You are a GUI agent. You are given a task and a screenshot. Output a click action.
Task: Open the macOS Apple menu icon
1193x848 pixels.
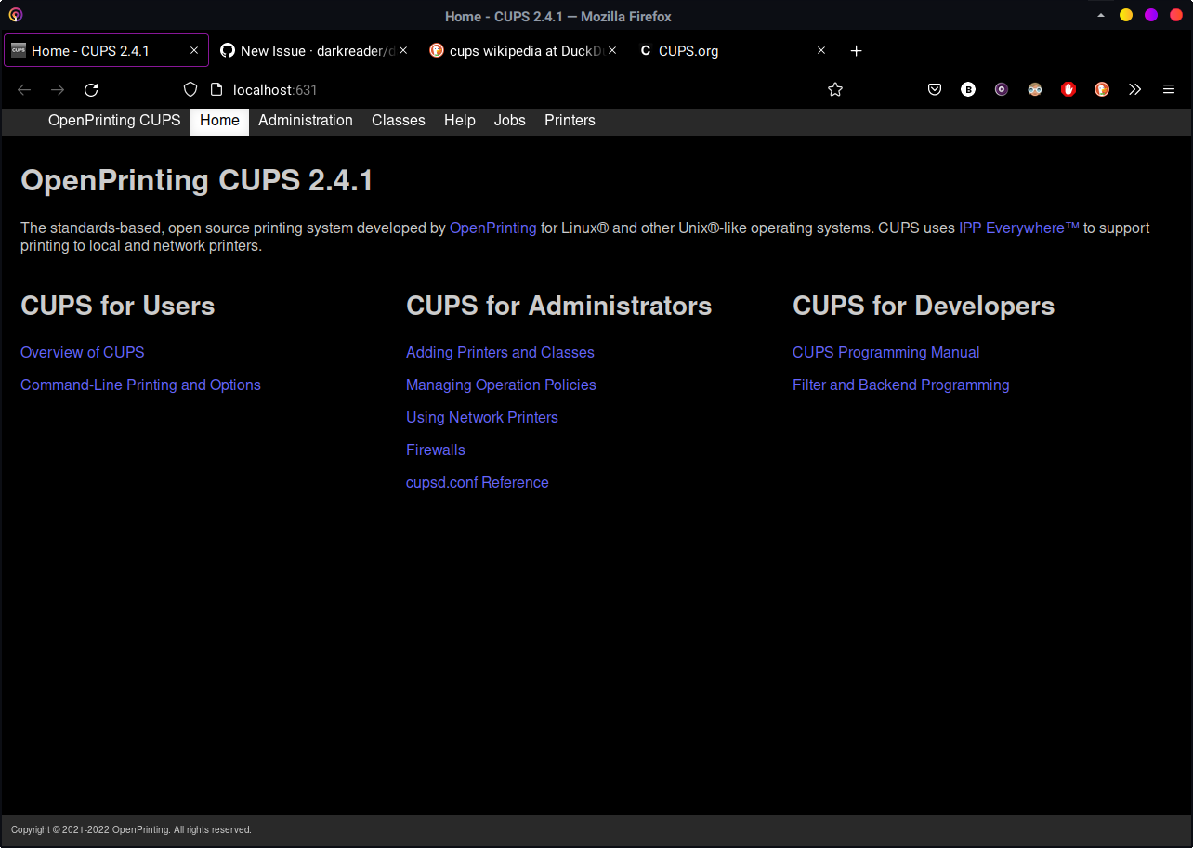pyautogui.click(x=14, y=14)
